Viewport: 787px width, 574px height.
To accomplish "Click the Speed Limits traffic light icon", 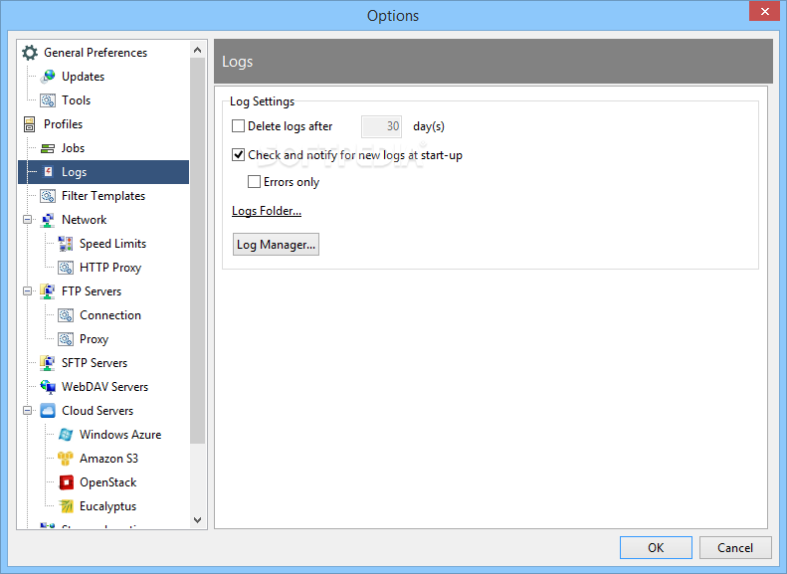I will tap(66, 244).
